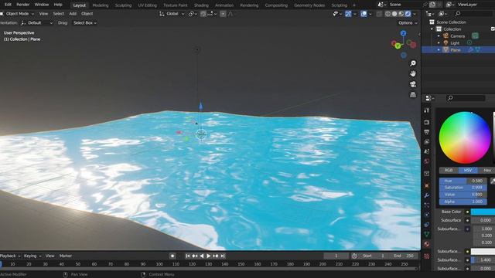Enable solid viewport shading
This screenshot has height=278, width=495.
[394, 14]
